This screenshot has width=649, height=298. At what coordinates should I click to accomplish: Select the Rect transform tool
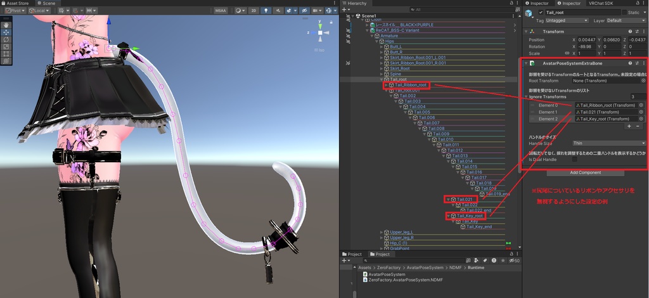pos(6,53)
